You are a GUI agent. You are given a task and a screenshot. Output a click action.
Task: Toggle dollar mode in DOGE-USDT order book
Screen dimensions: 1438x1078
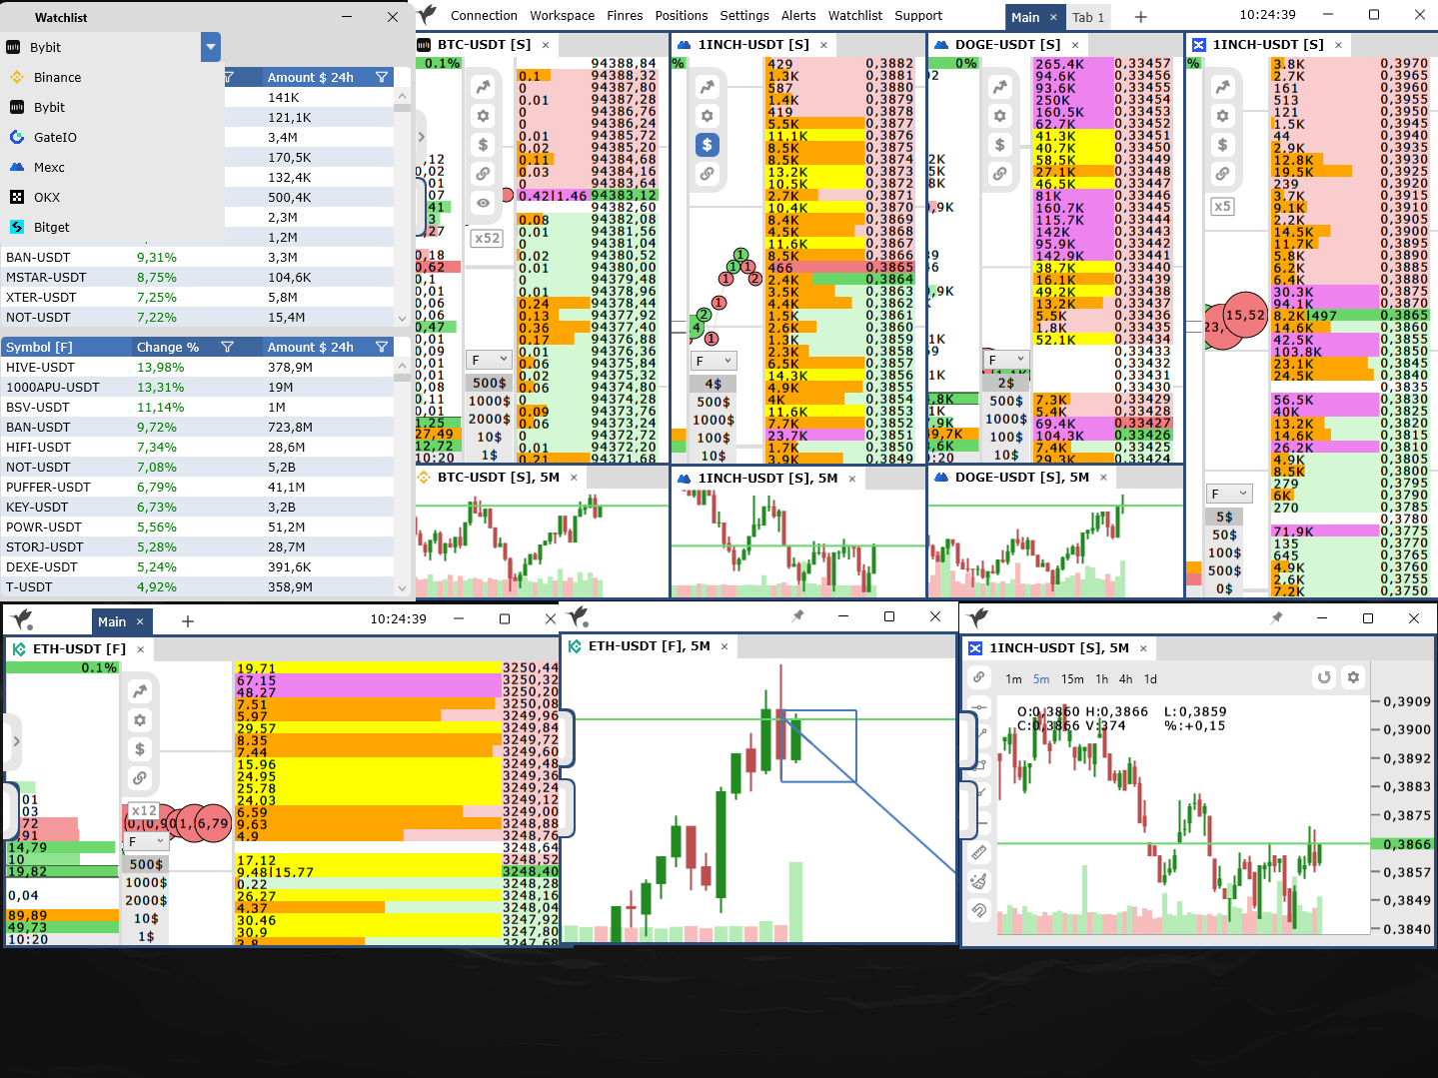tap(1000, 145)
